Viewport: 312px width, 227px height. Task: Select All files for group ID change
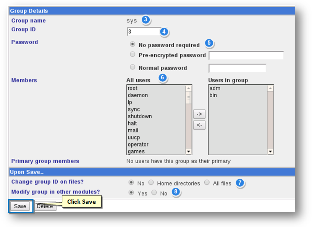pos(207,183)
